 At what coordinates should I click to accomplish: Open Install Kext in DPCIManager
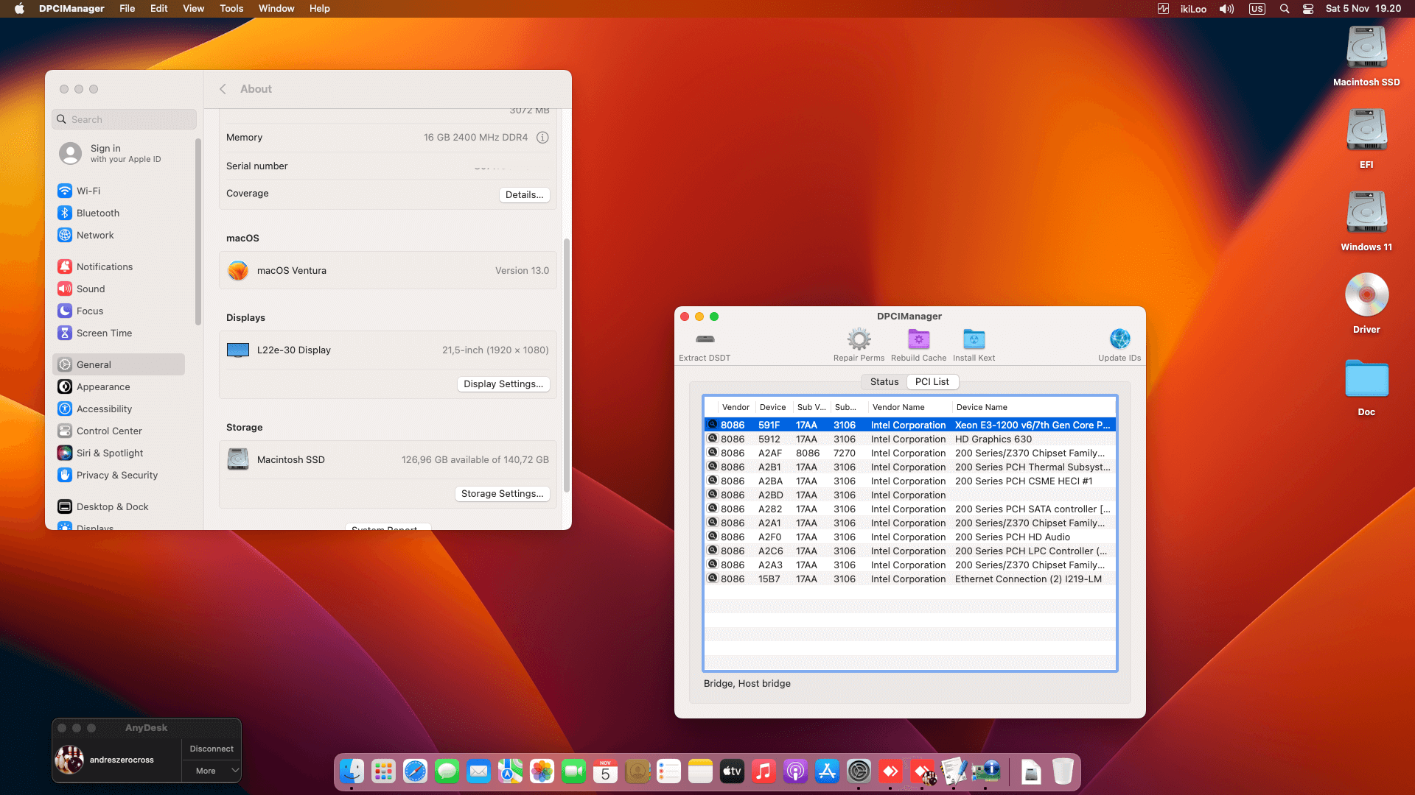tap(974, 344)
